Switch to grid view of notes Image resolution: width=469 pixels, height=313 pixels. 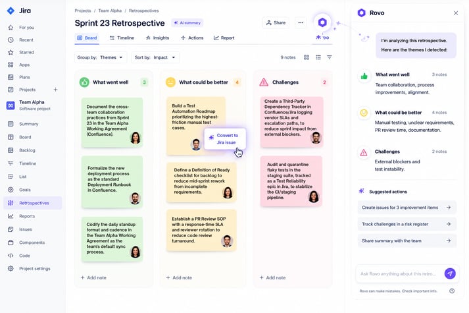pos(307,57)
